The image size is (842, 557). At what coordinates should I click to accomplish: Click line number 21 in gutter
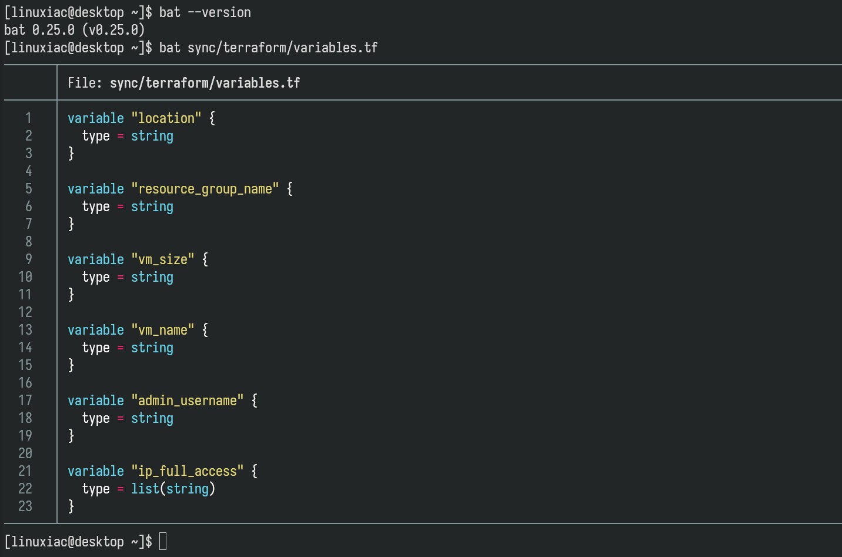pyautogui.click(x=25, y=471)
